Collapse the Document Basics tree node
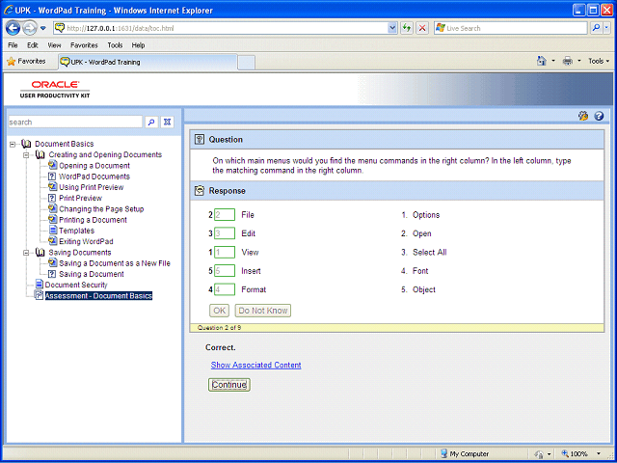 point(13,144)
